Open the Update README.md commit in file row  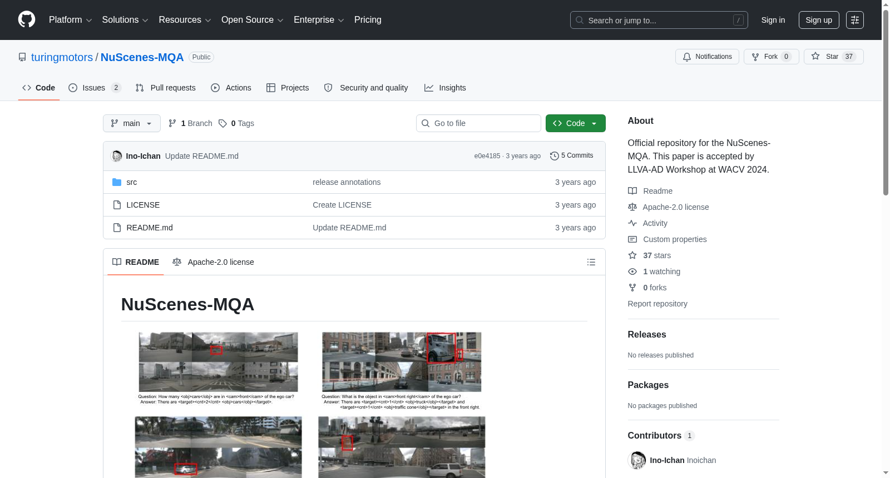(349, 228)
